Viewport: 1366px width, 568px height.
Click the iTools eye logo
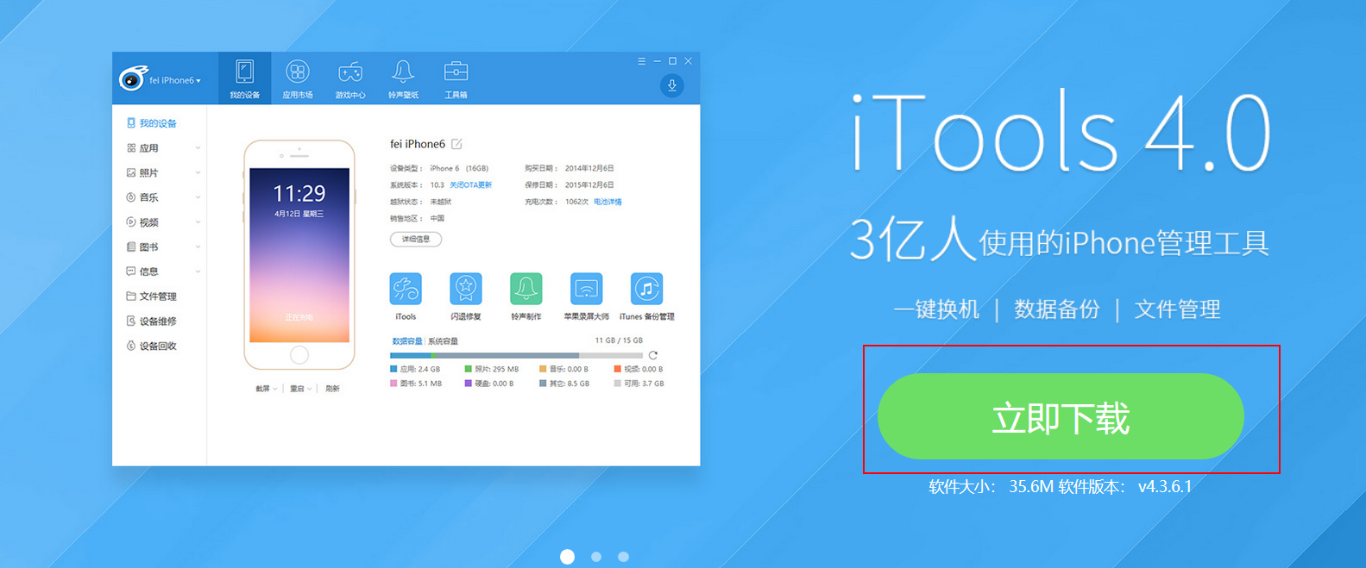[132, 78]
